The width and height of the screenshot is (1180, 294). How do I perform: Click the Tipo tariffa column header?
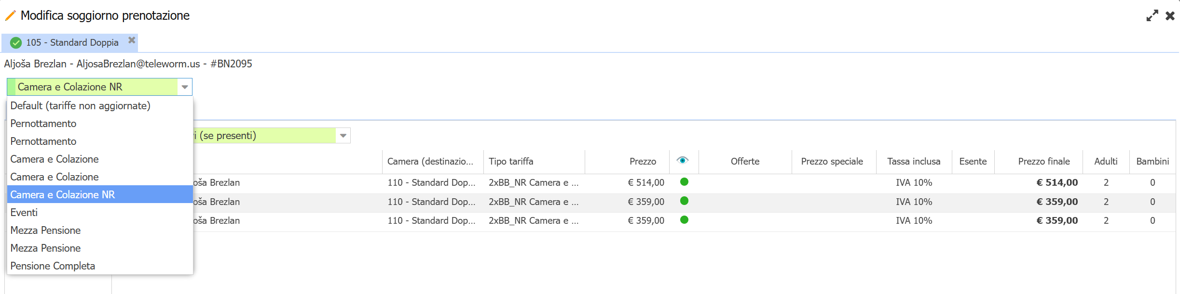pos(511,162)
